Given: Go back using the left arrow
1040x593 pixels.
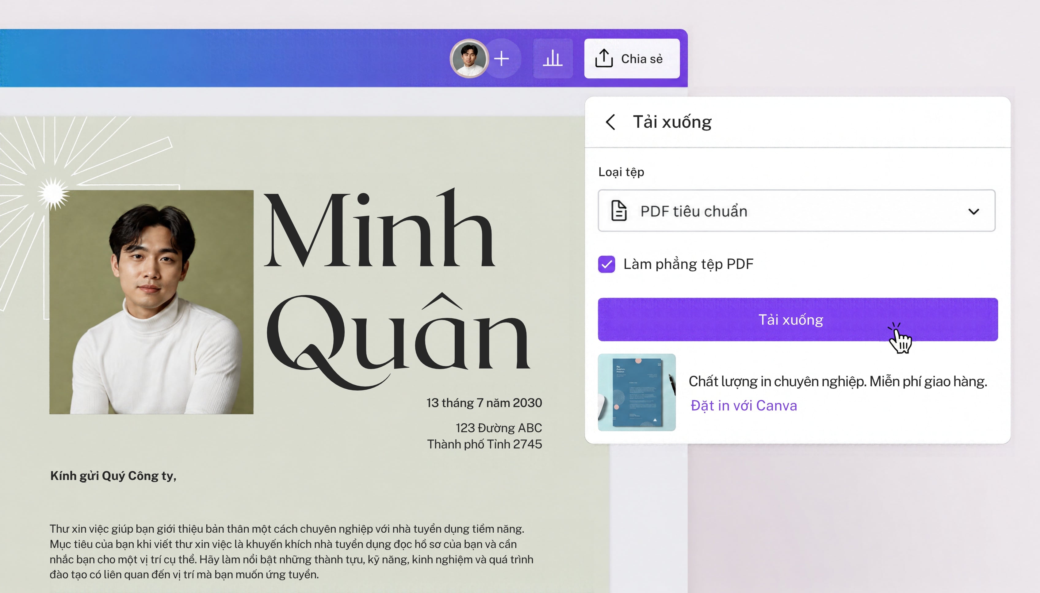Looking at the screenshot, I should 610,122.
